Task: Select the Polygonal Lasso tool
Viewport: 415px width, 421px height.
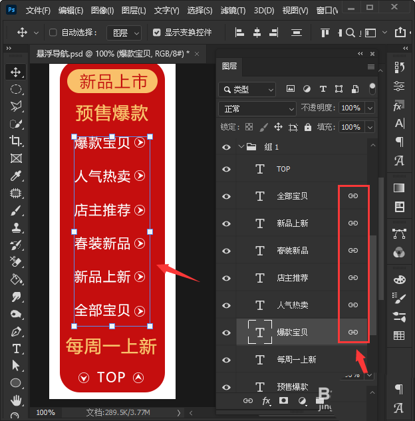Action: click(x=15, y=106)
